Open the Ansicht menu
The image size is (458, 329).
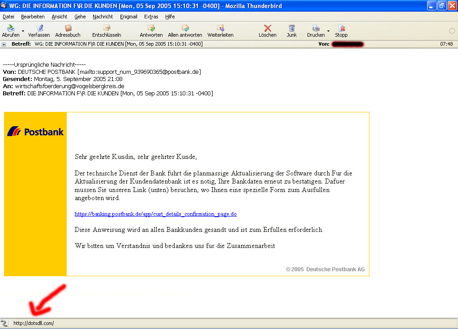pyautogui.click(x=59, y=17)
